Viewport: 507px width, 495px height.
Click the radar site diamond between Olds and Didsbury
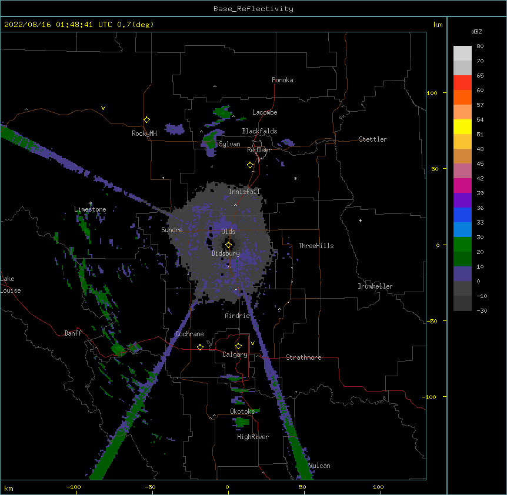coord(228,245)
